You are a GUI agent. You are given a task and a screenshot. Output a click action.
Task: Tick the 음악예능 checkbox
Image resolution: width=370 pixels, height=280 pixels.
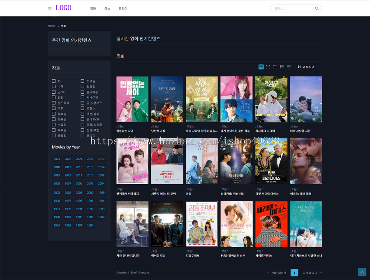(82, 92)
